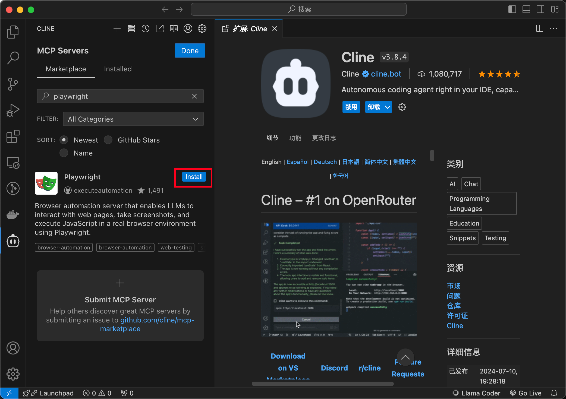Select Name sort option
566x399 pixels.
click(64, 153)
